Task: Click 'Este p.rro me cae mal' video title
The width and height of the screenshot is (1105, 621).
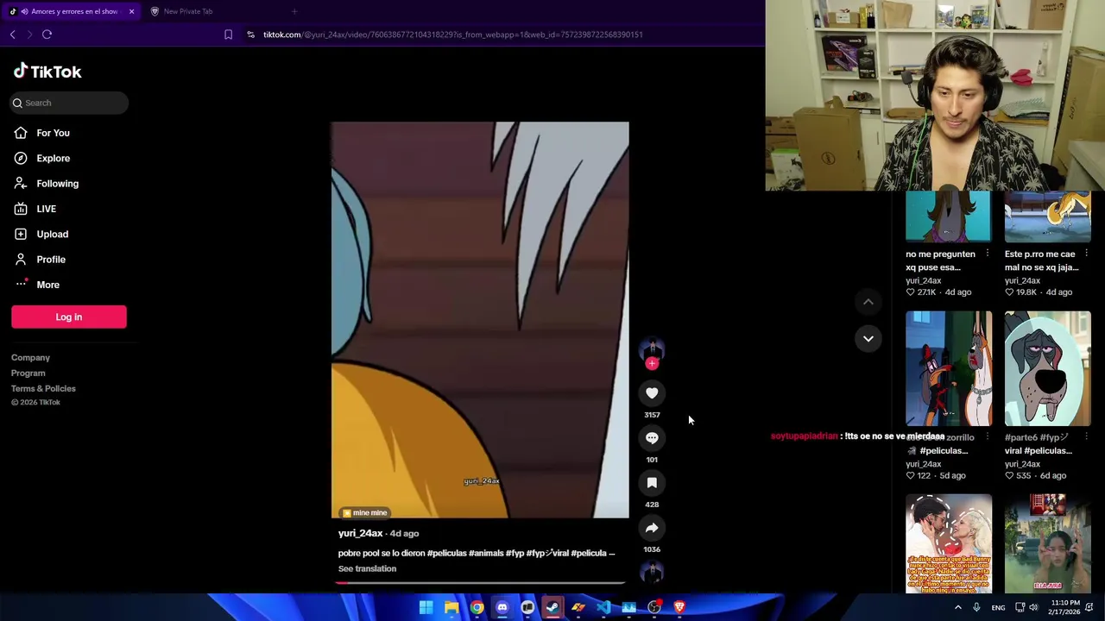Action: coord(1041,260)
